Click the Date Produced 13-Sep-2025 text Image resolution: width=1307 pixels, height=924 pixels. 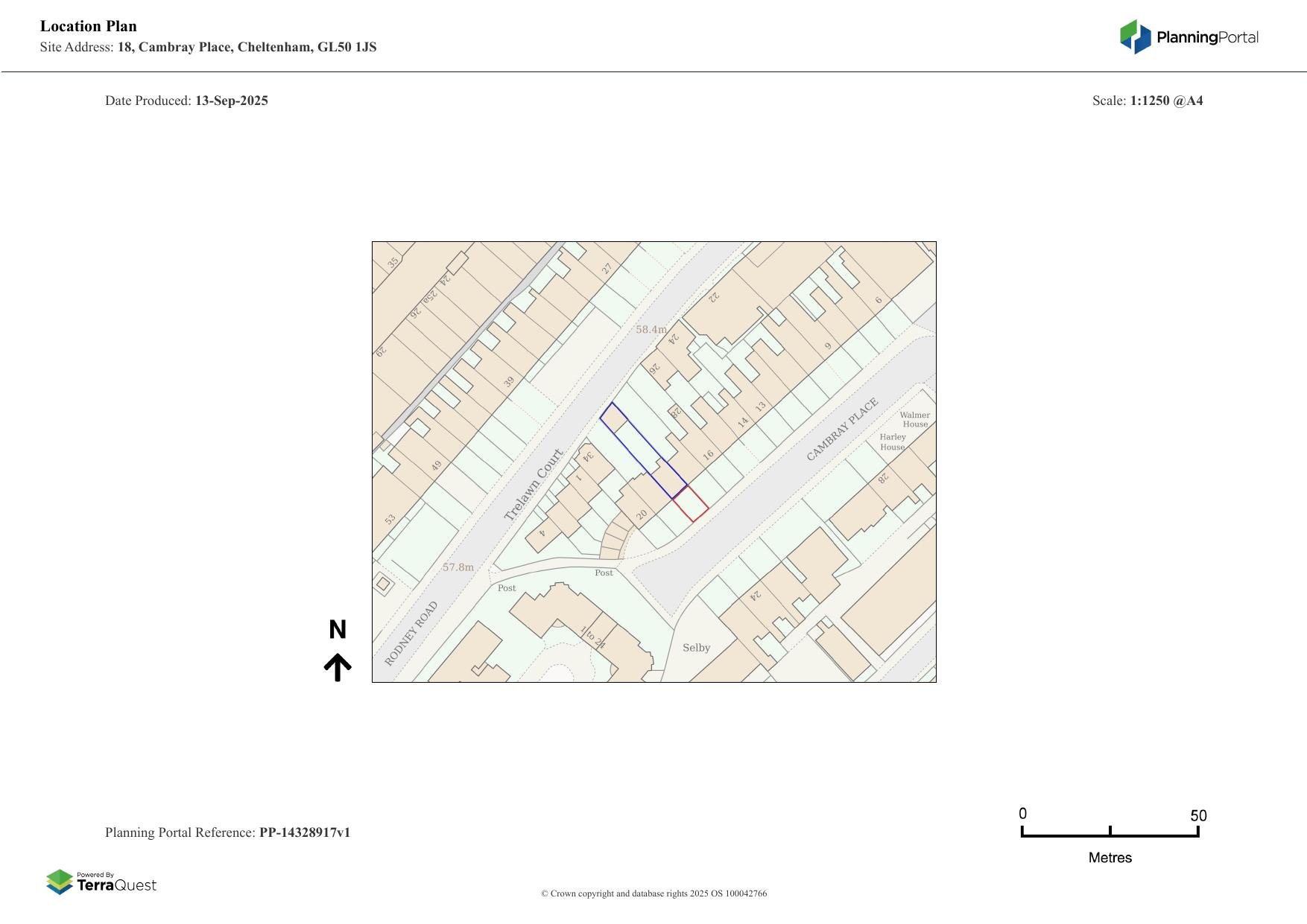tap(186, 101)
